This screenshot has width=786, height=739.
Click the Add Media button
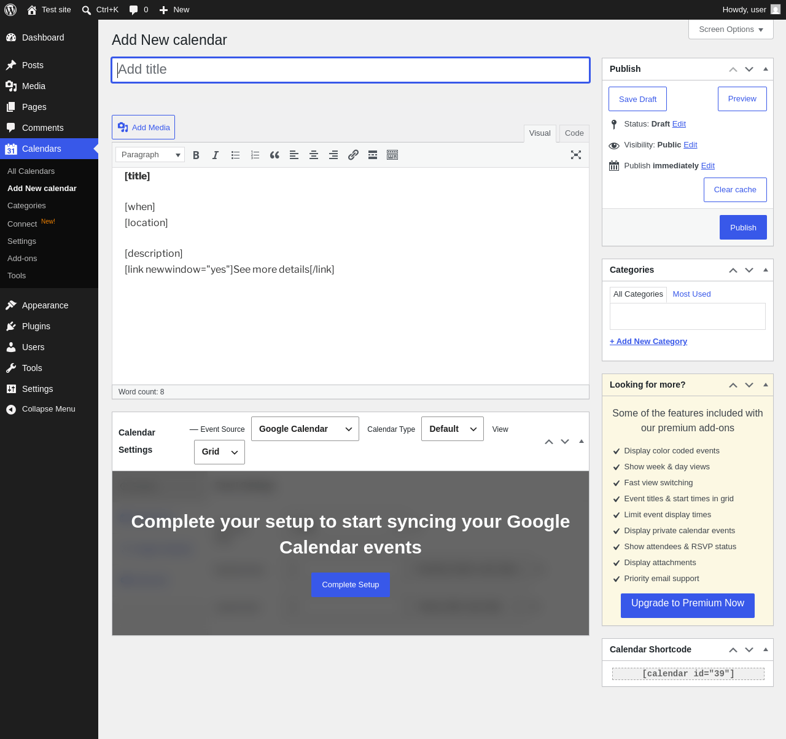coord(143,127)
